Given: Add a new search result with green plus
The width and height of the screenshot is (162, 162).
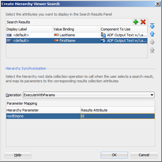Looking at the screenshot, I should click(x=135, y=22).
